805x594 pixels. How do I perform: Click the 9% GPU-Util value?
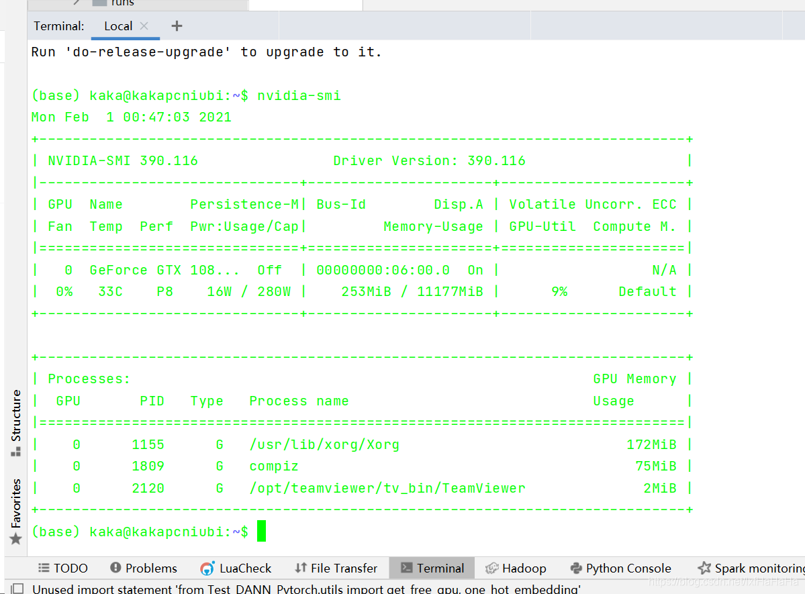(x=559, y=291)
